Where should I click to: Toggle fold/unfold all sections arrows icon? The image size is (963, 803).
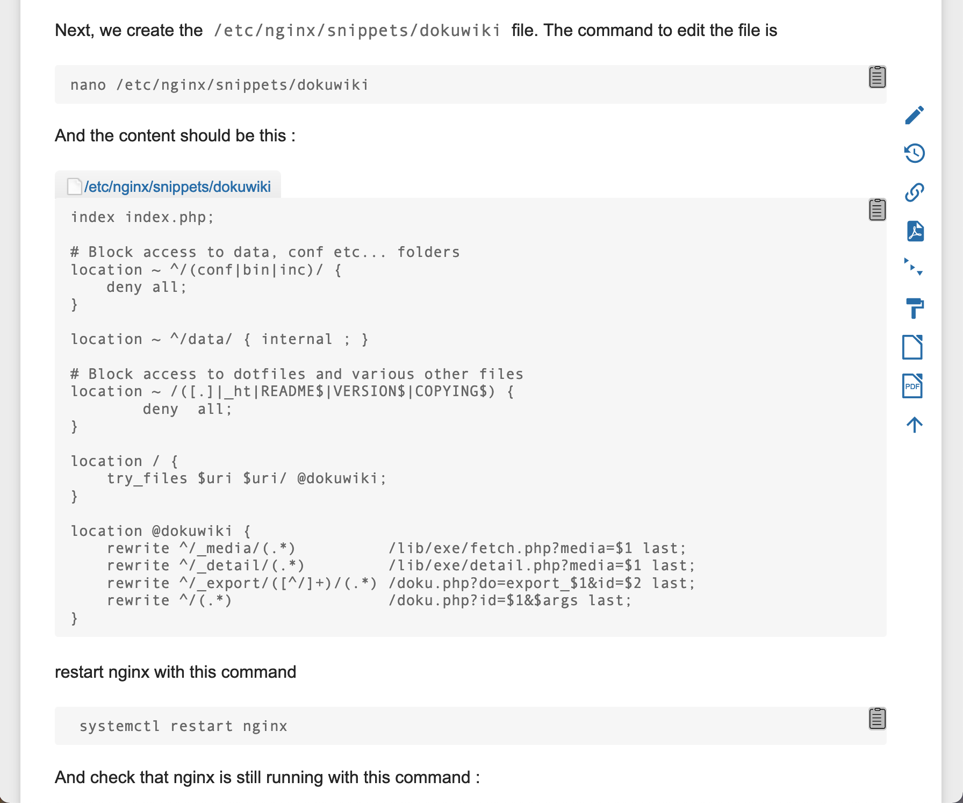click(914, 267)
